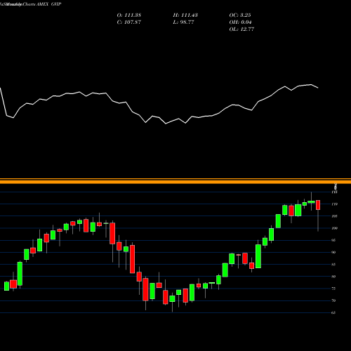Screen dimensions: 351x351
Task: Click the 70 price axis label
Action: tap(333, 300)
